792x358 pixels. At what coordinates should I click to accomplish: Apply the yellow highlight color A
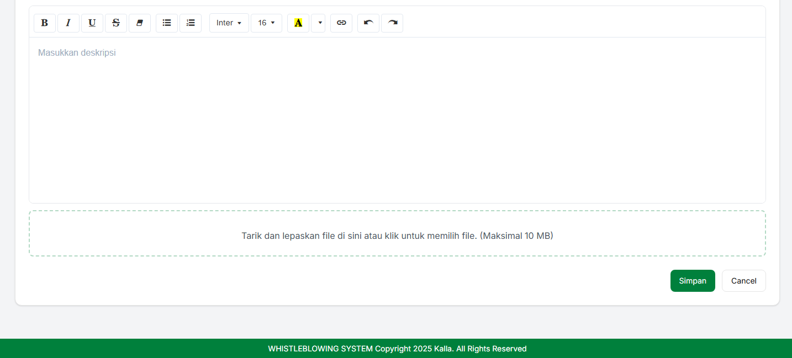tap(298, 23)
